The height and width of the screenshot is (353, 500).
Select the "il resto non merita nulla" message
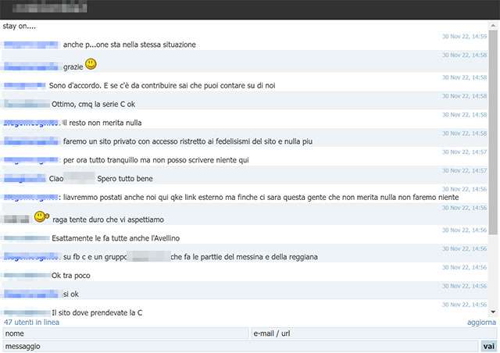point(102,123)
